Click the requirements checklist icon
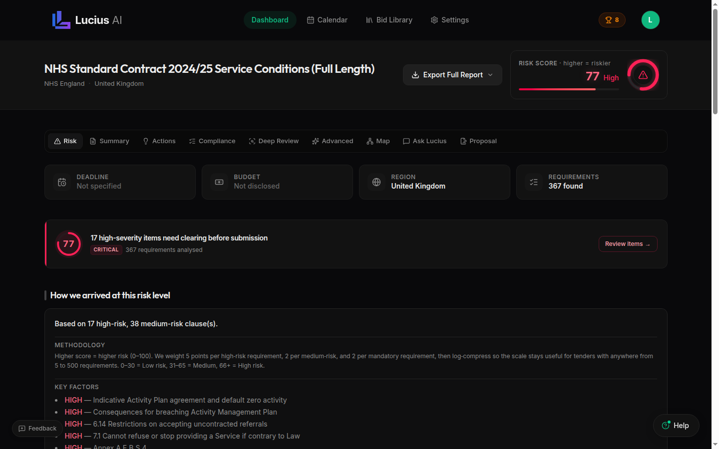This screenshot has width=719, height=449. point(534,182)
